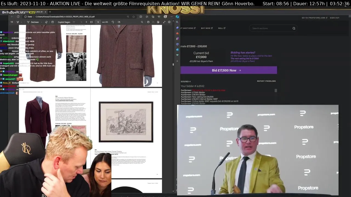Go back in Edge browser

pos(12,16)
